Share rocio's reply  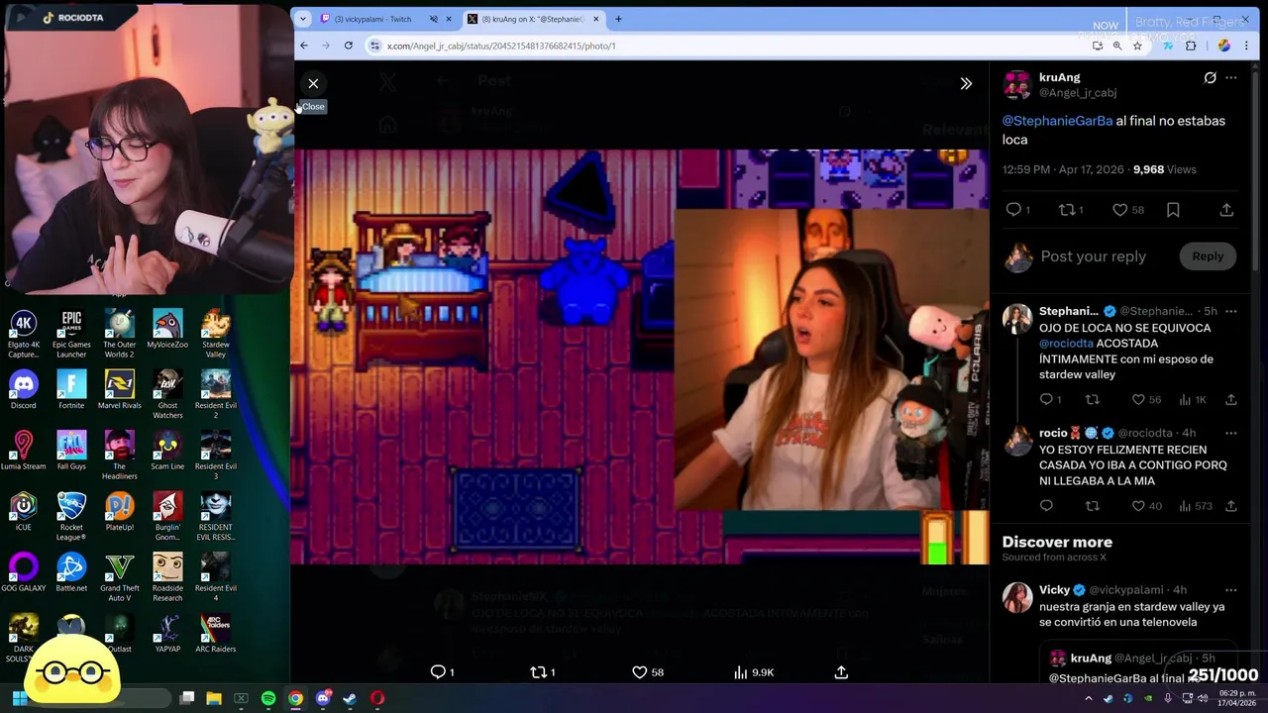1231,506
